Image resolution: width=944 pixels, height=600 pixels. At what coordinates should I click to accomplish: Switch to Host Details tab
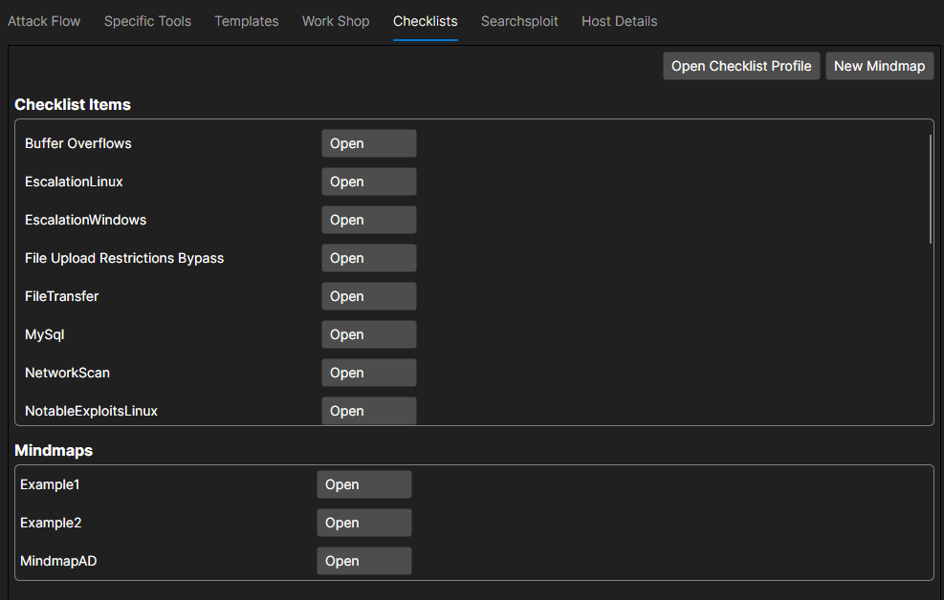pos(619,21)
